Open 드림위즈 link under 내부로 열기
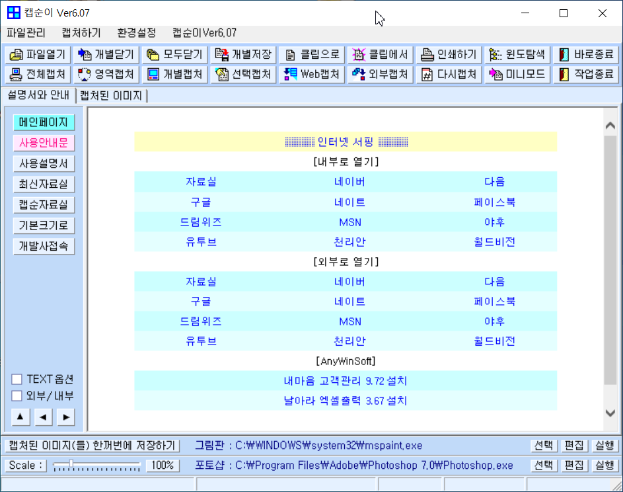 pyautogui.click(x=201, y=222)
